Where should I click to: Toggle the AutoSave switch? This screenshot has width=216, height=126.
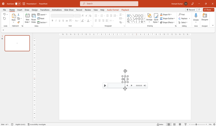(18, 4)
